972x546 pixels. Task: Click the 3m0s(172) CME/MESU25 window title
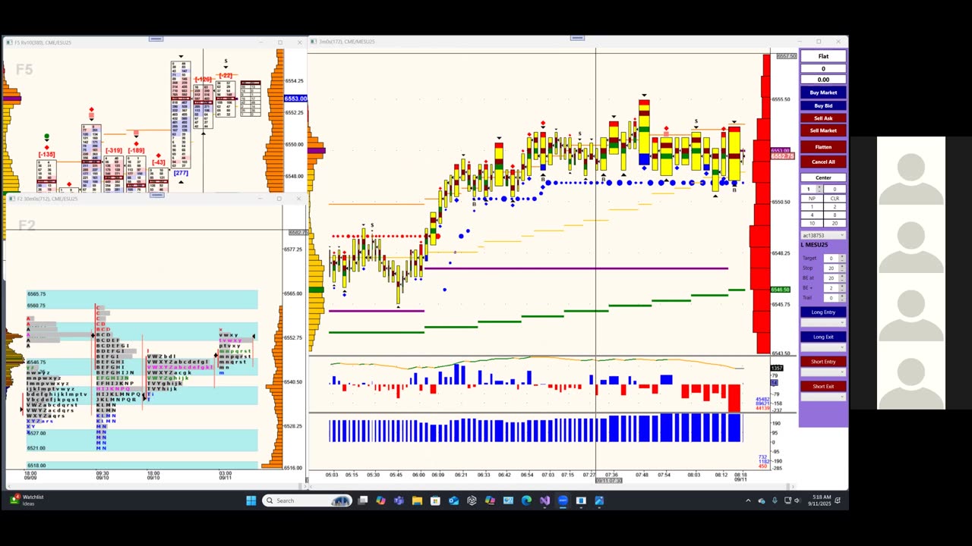(346, 42)
